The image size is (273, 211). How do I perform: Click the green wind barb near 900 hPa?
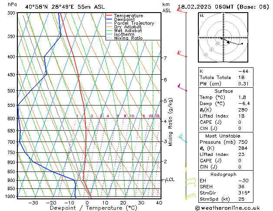pyautogui.click(x=191, y=180)
